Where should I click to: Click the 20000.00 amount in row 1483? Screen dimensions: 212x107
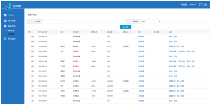(110, 96)
